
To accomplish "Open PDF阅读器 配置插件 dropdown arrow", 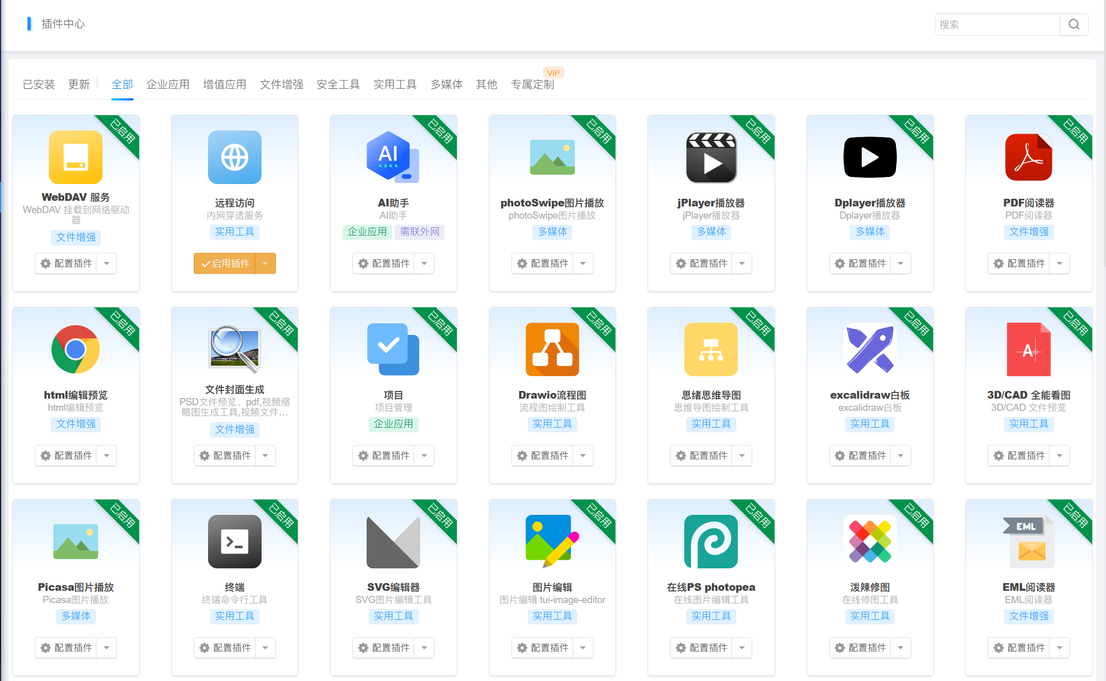I will pos(1060,264).
